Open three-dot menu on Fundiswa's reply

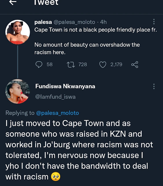pos(154,86)
